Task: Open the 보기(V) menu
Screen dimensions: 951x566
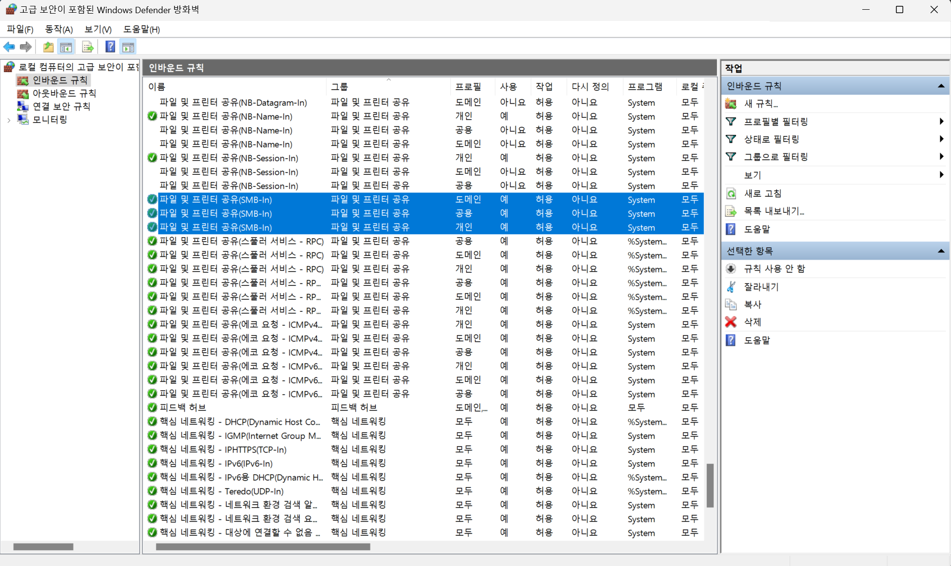Action: coord(97,29)
